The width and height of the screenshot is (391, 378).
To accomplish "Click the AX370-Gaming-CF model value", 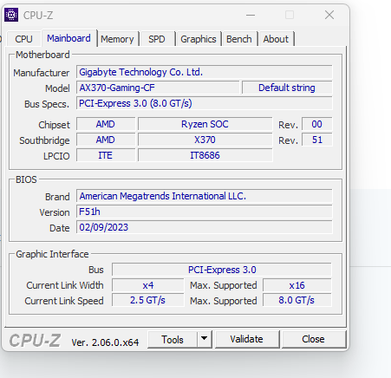I will point(158,88).
